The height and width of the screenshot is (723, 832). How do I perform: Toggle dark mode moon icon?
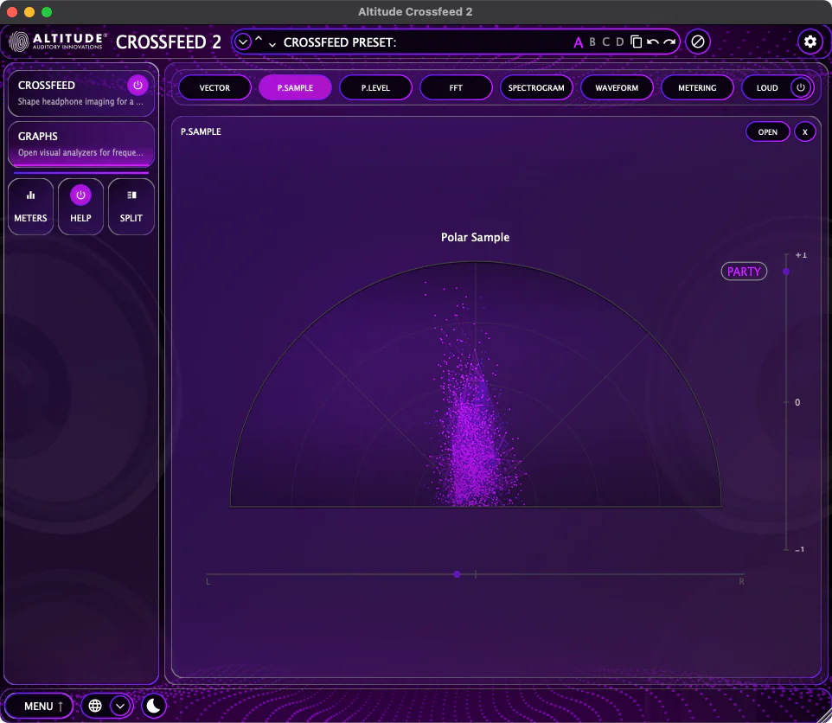coord(154,706)
